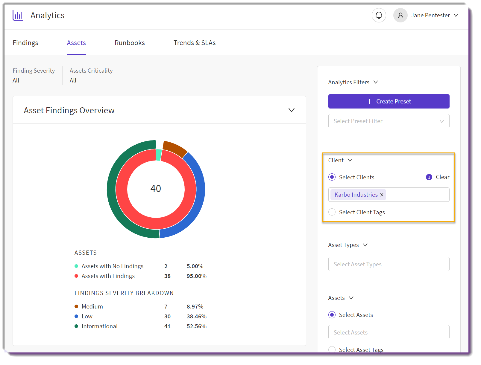481x365 pixels.
Task: Click the Informational severity legend dot
Action: click(76, 326)
